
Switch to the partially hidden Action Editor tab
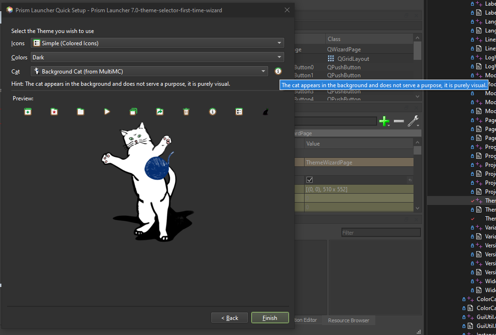(x=308, y=320)
